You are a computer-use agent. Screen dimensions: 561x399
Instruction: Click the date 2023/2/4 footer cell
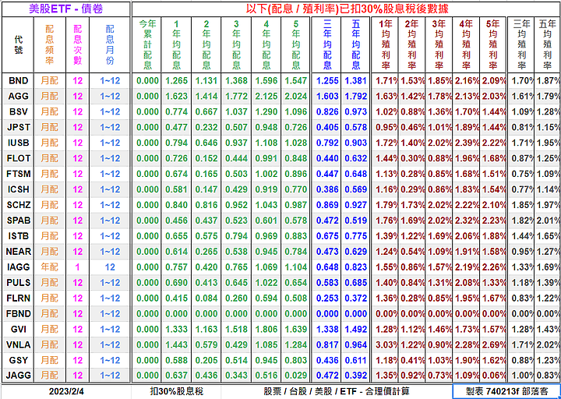(x=66, y=391)
